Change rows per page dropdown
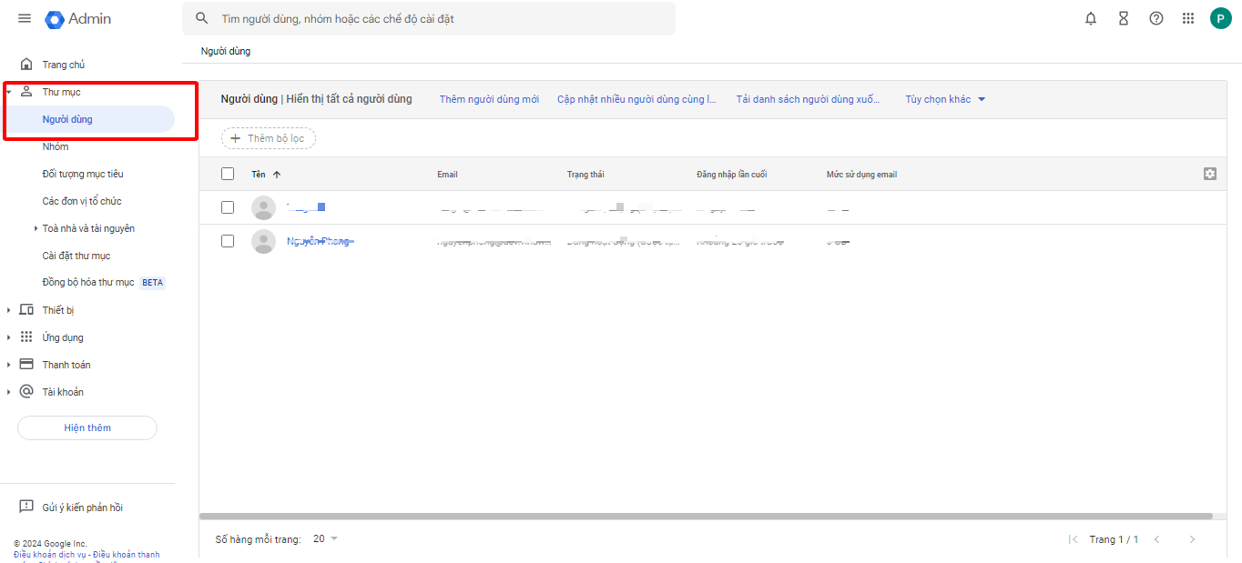The height and width of the screenshot is (563, 1242). pyautogui.click(x=325, y=539)
